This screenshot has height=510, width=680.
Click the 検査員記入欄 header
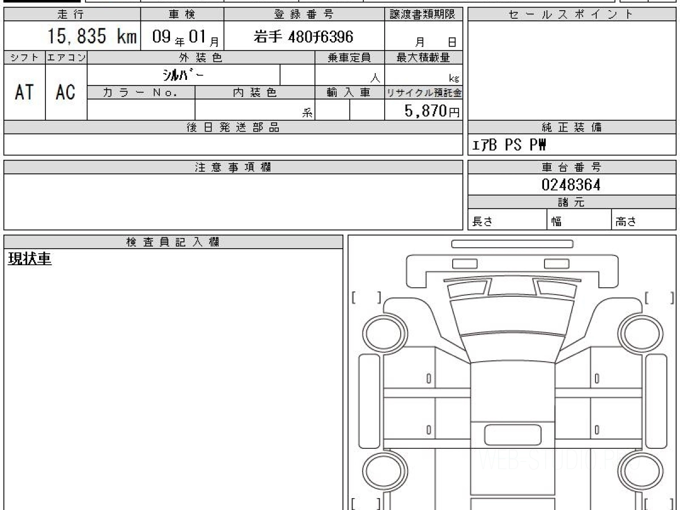173,242
